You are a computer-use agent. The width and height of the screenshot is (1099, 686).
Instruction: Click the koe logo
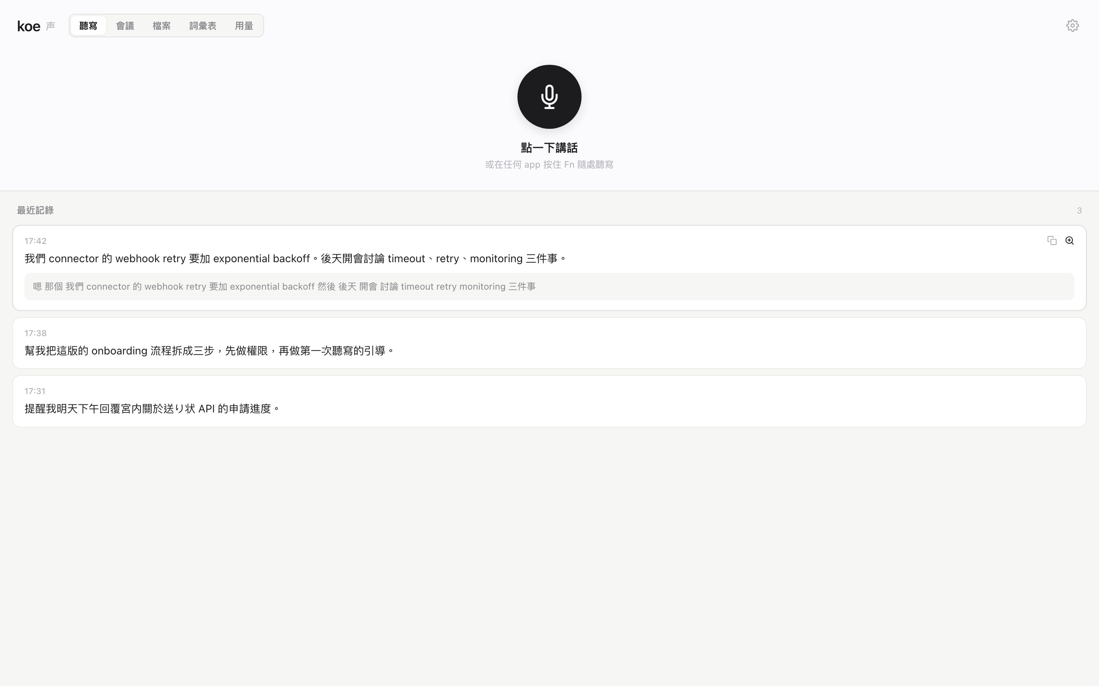pyautogui.click(x=29, y=26)
